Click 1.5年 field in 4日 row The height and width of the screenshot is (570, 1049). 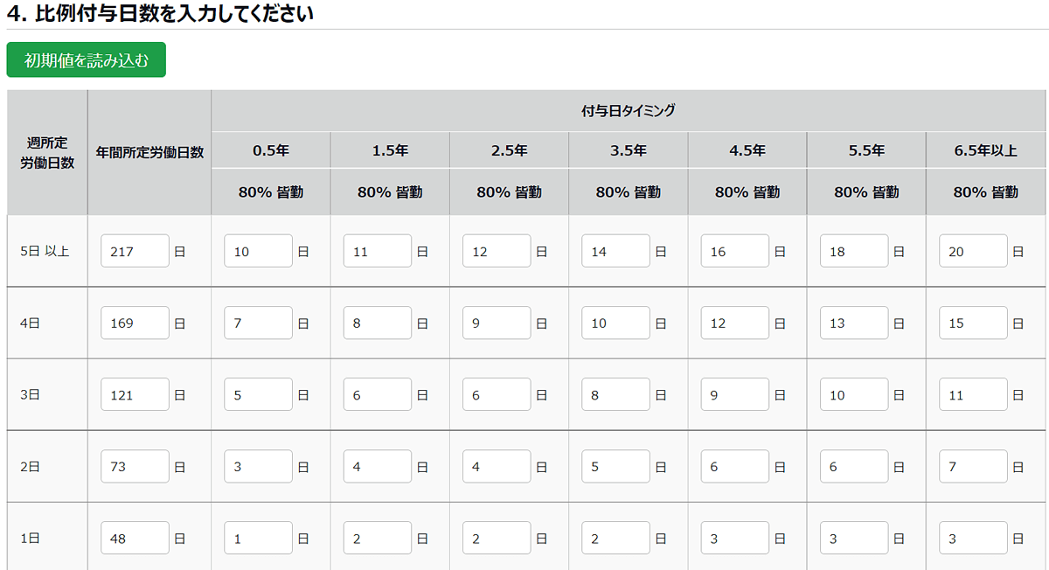378,323
